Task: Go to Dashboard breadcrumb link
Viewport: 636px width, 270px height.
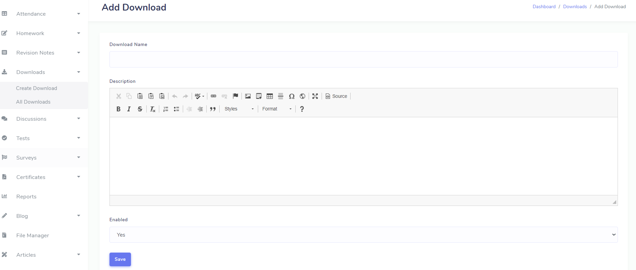Action: click(x=544, y=6)
